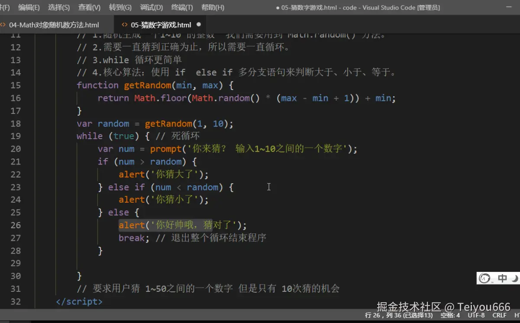Change file encoding via UTF-8 indicator
The height and width of the screenshot is (323, 520).
click(x=476, y=315)
